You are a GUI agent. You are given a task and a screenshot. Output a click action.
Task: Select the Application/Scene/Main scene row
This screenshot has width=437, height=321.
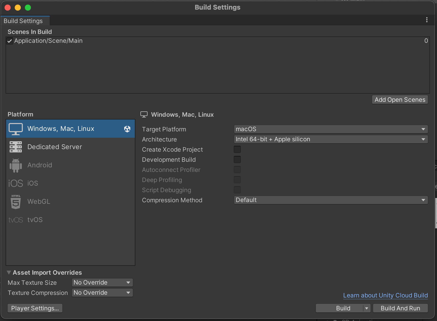click(x=218, y=41)
